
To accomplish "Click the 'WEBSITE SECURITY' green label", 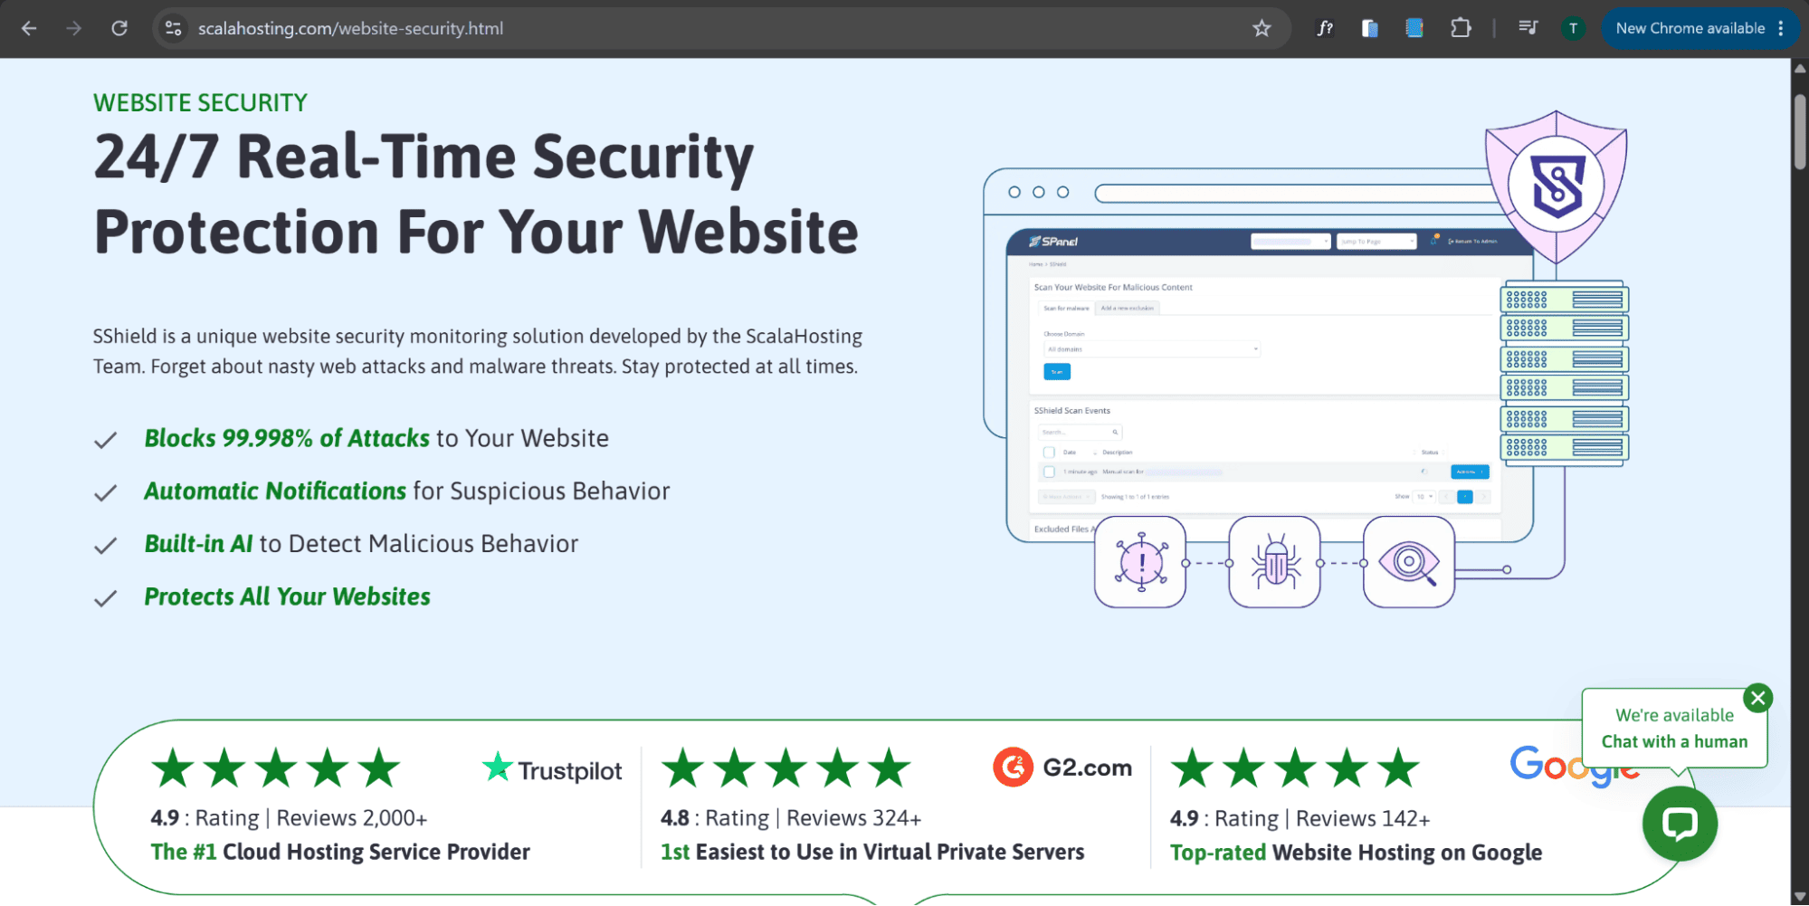I will [200, 103].
